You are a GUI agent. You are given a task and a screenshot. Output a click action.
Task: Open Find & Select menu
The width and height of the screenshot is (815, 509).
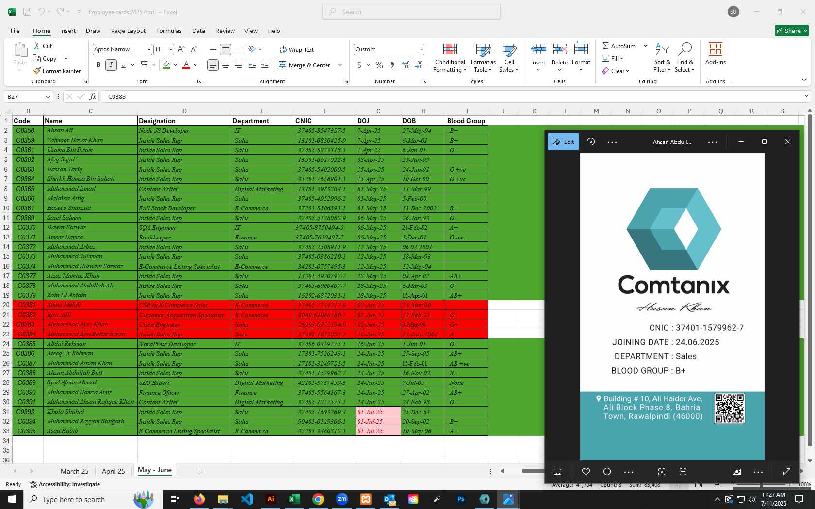pyautogui.click(x=685, y=58)
